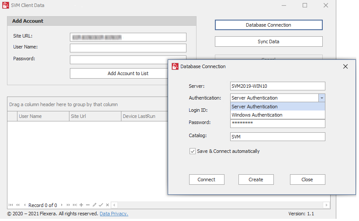This screenshot has height=221, width=359.
Task: Sort by User Name column header
Action: (43, 116)
